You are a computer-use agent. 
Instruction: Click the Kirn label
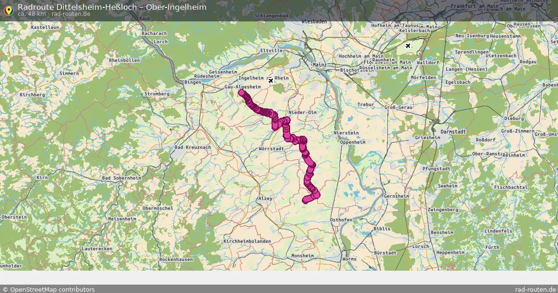pos(42,178)
